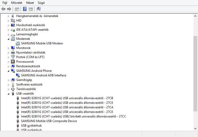Expand the Tárolóvezérlők node
This screenshot has height=137, width=198.
(8, 89)
